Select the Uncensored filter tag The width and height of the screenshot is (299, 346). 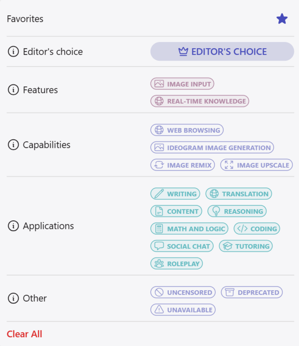click(x=183, y=292)
